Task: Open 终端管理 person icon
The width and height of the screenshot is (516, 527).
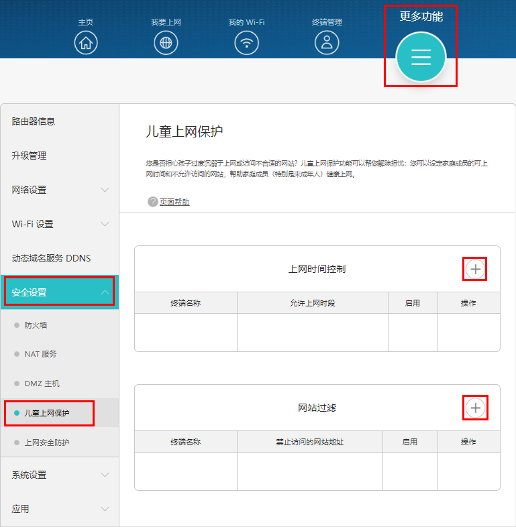Action: [327, 42]
